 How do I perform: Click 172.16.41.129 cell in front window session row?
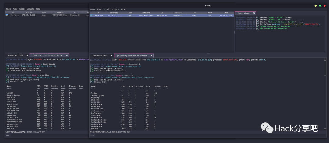pos(114,15)
